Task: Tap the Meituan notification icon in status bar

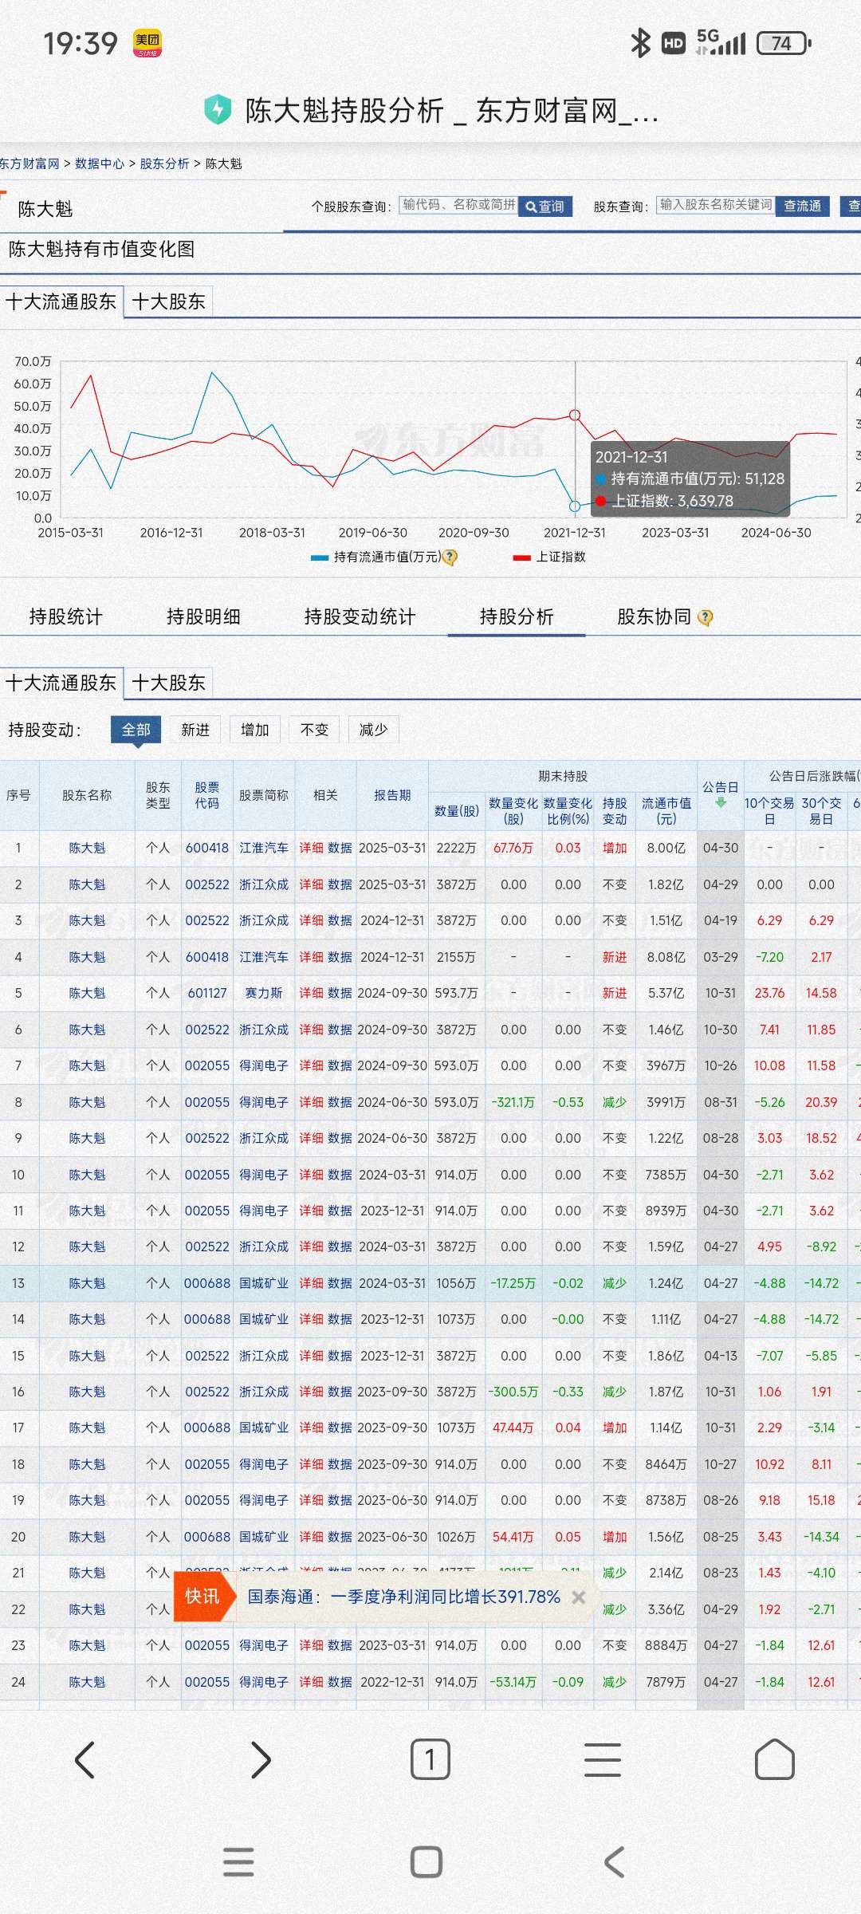Action: click(x=147, y=43)
